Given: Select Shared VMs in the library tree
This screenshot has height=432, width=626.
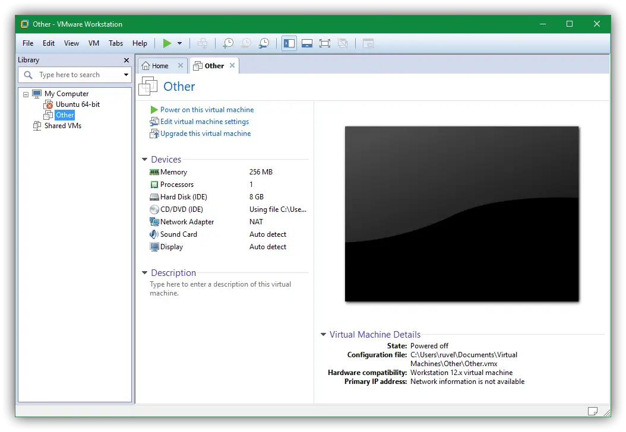Looking at the screenshot, I should pos(62,126).
